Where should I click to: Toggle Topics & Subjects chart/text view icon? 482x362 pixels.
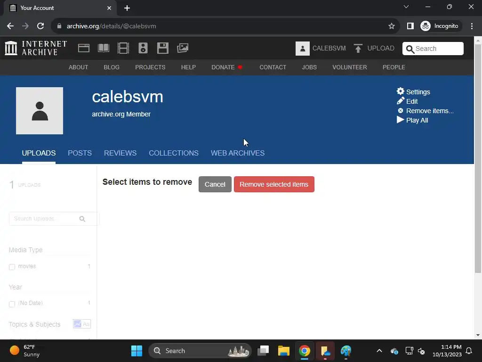(x=82, y=324)
